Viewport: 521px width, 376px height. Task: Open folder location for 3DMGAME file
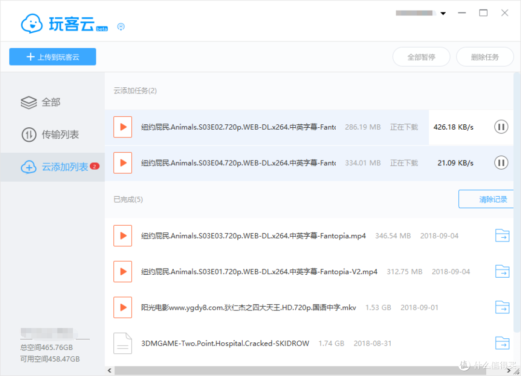click(x=502, y=343)
